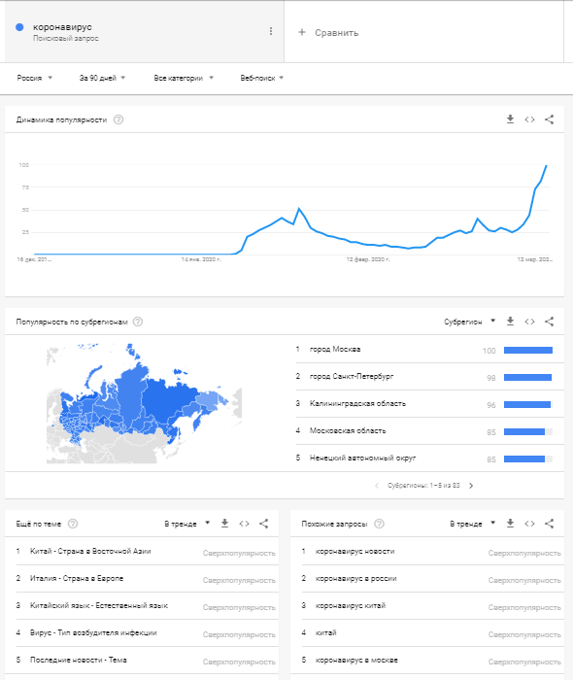
Task: Open embed code for Ещё по теме
Action: tap(244, 524)
